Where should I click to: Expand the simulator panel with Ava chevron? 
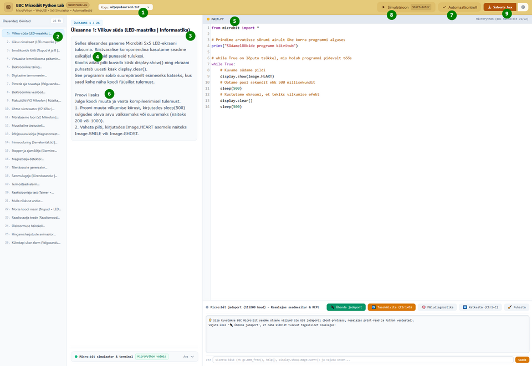(x=188, y=357)
